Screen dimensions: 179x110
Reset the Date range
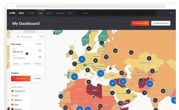click(39, 44)
